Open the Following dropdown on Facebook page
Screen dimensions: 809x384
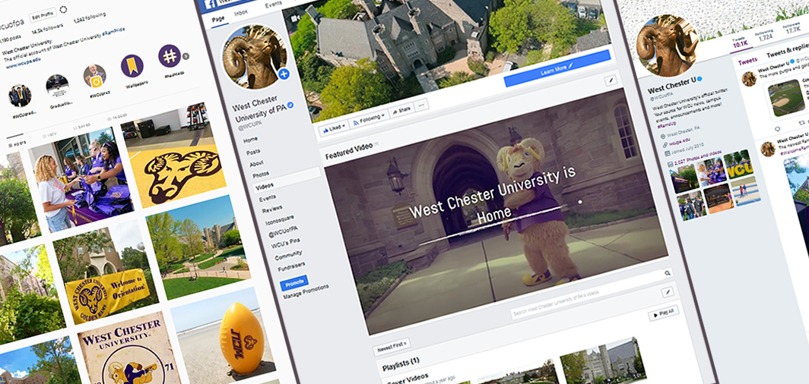click(x=370, y=119)
